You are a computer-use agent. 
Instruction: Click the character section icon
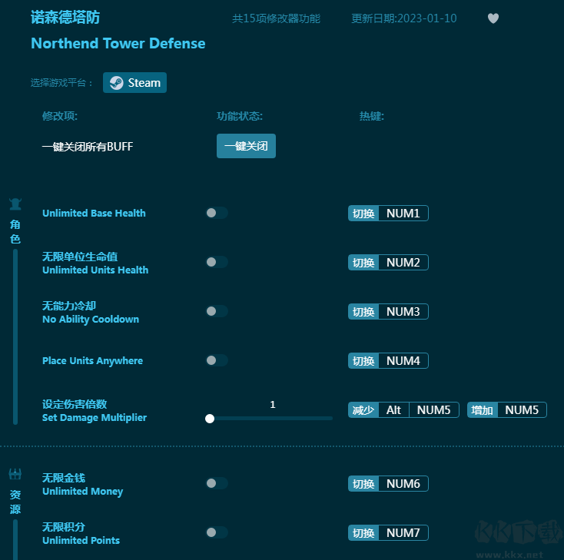click(15, 204)
